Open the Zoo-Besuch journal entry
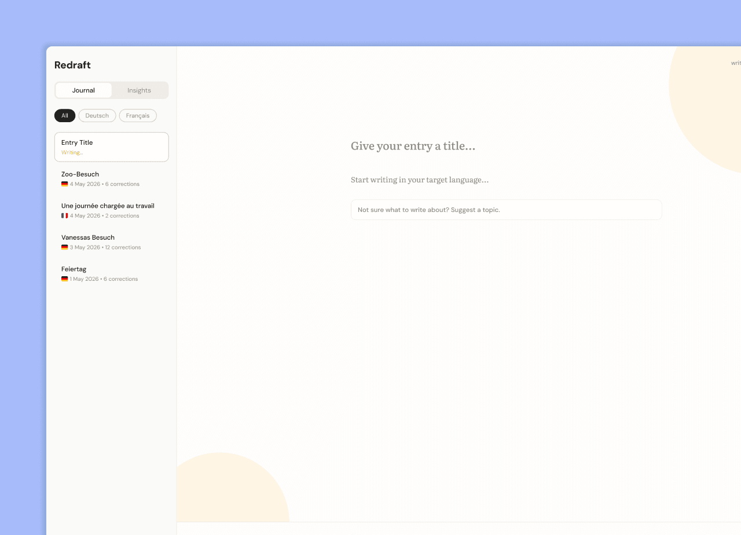This screenshot has width=741, height=535. (x=112, y=178)
